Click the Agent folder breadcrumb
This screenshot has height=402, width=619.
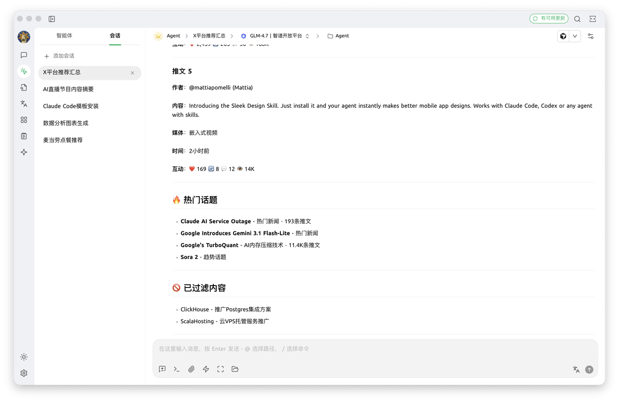tap(338, 36)
